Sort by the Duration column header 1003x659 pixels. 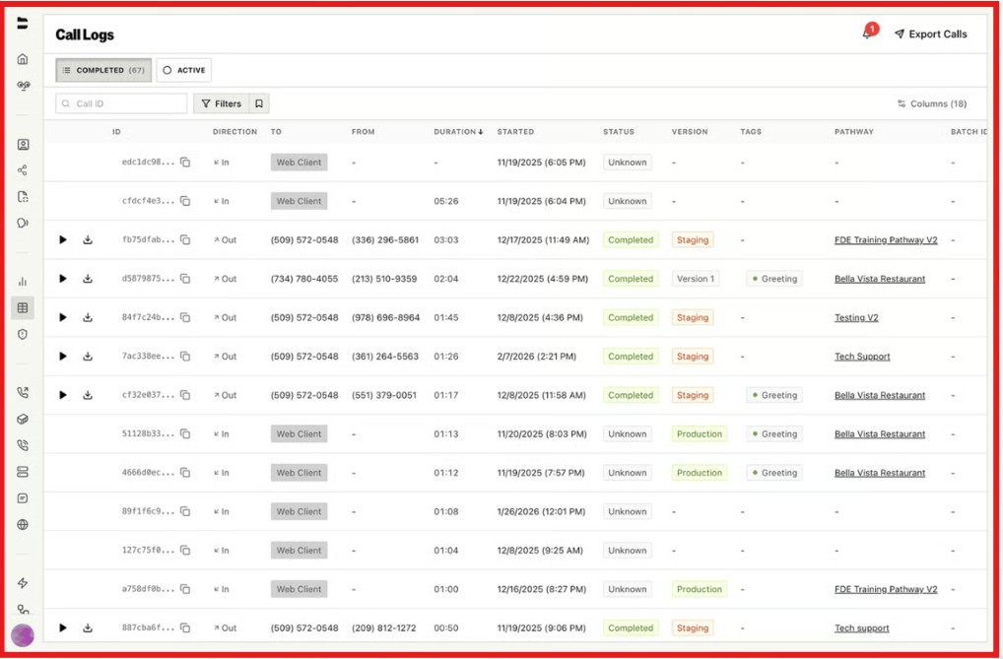[459, 132]
